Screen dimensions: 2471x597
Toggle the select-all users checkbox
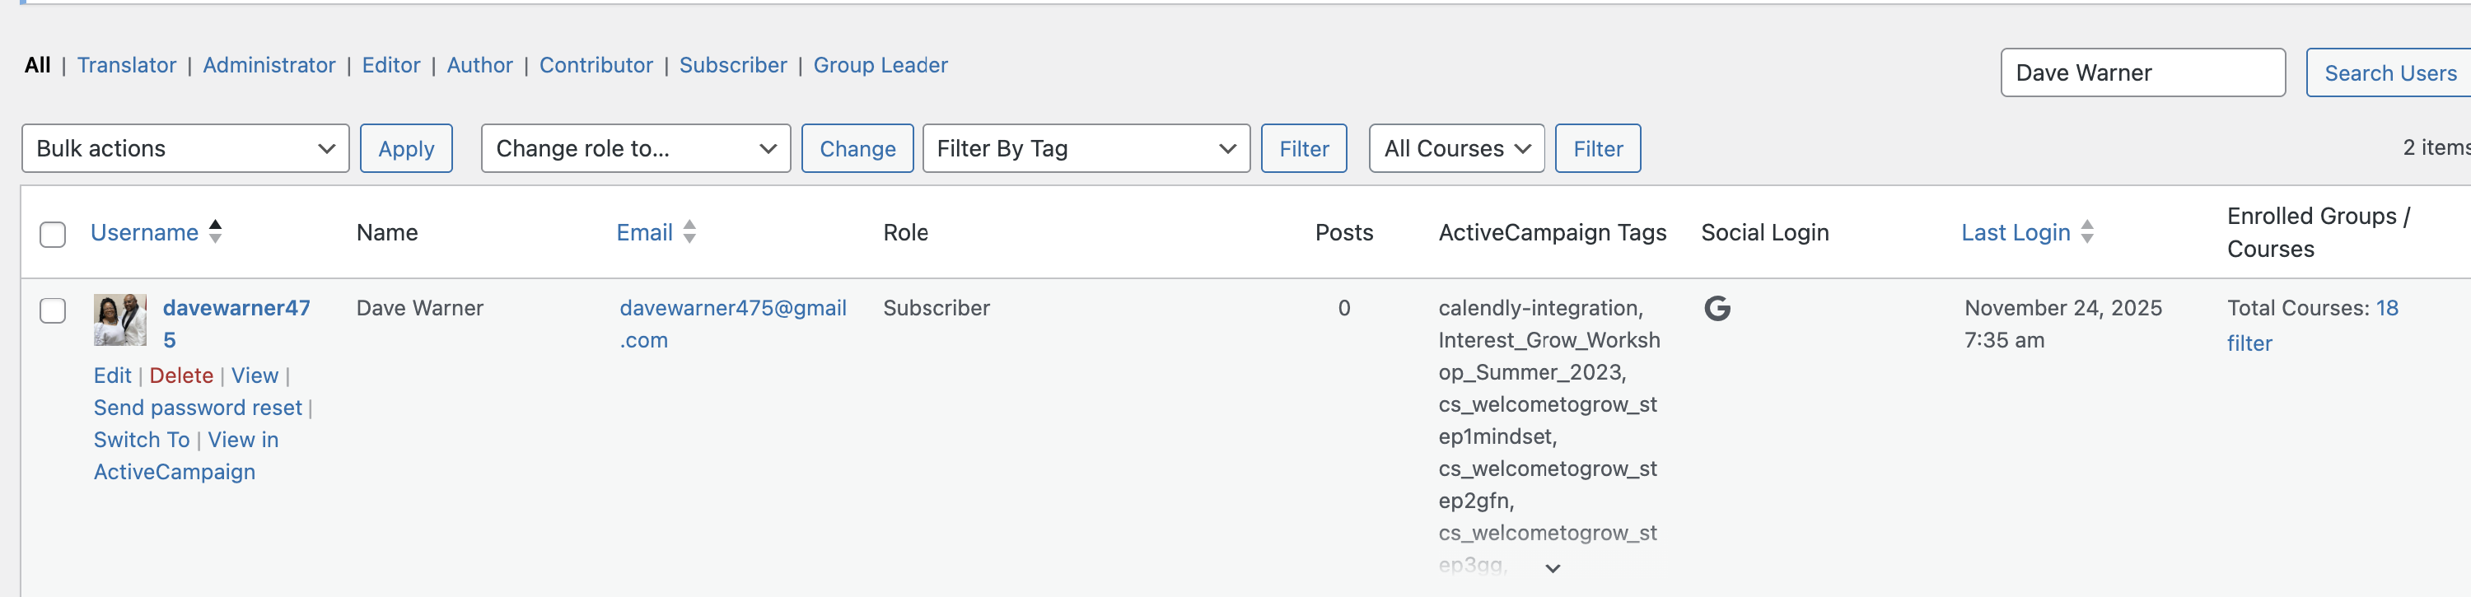53,235
